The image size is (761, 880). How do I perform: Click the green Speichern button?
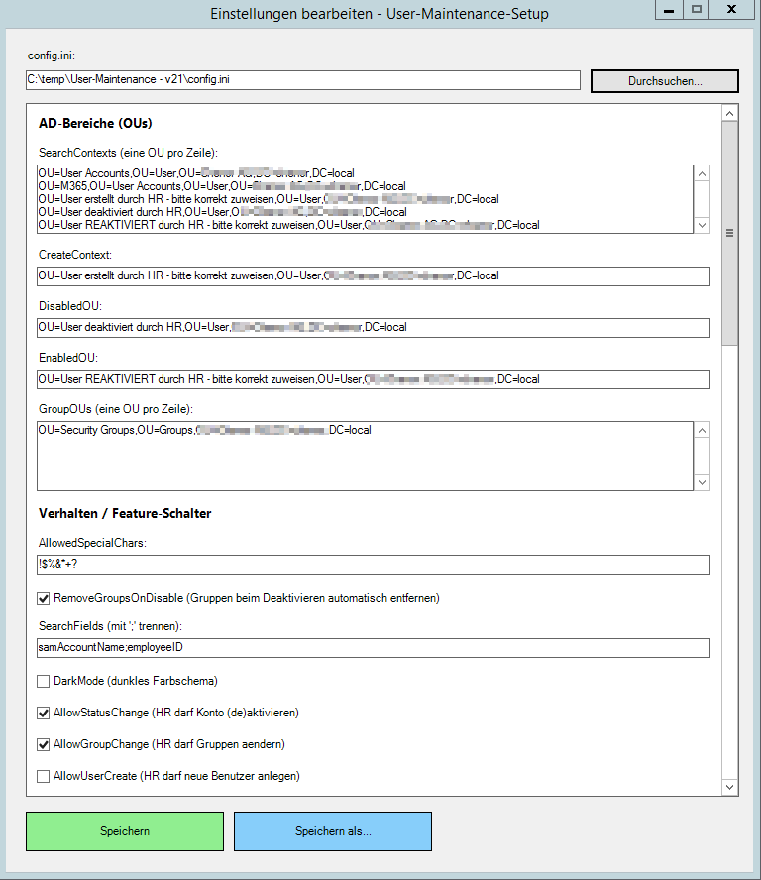[125, 831]
